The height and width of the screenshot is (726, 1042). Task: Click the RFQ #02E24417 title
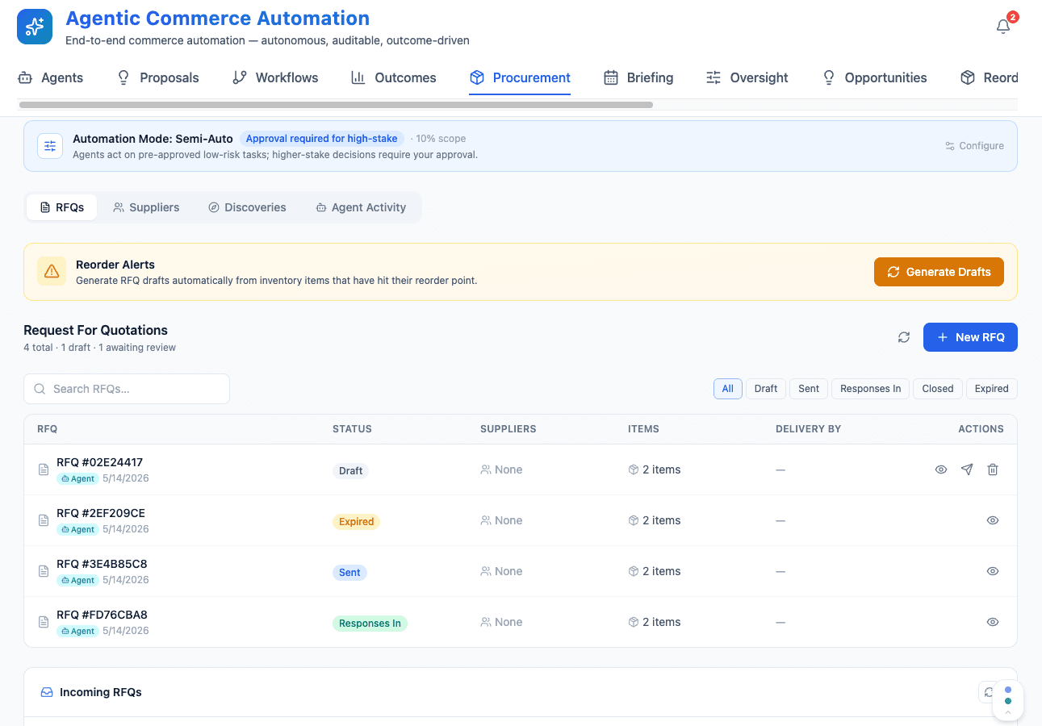point(99,462)
